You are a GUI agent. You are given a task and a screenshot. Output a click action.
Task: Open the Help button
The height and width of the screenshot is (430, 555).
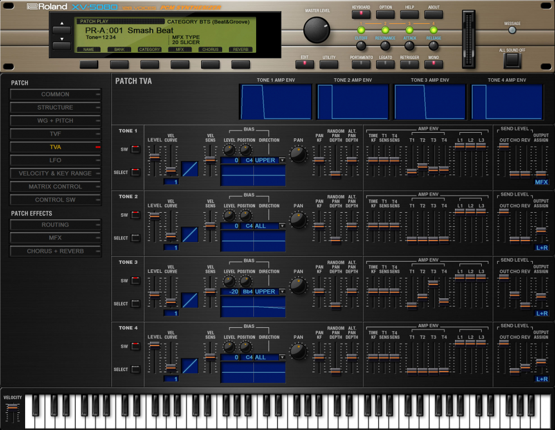click(409, 14)
